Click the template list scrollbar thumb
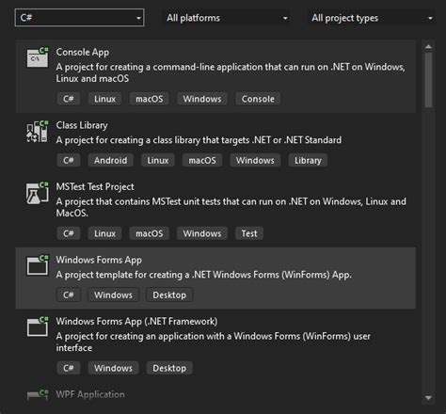Viewport: 446px width, 414px height. tap(428, 80)
